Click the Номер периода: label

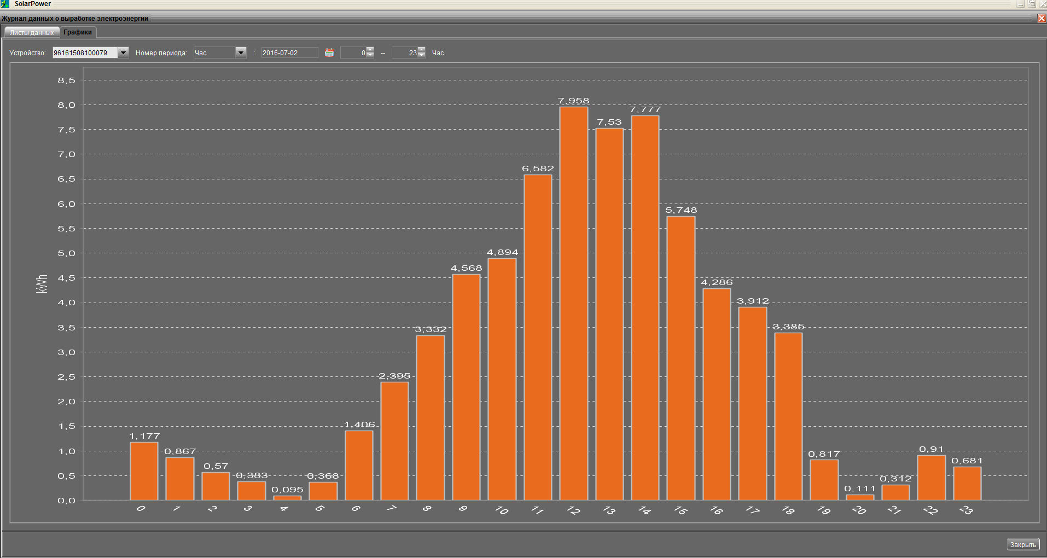pyautogui.click(x=161, y=53)
